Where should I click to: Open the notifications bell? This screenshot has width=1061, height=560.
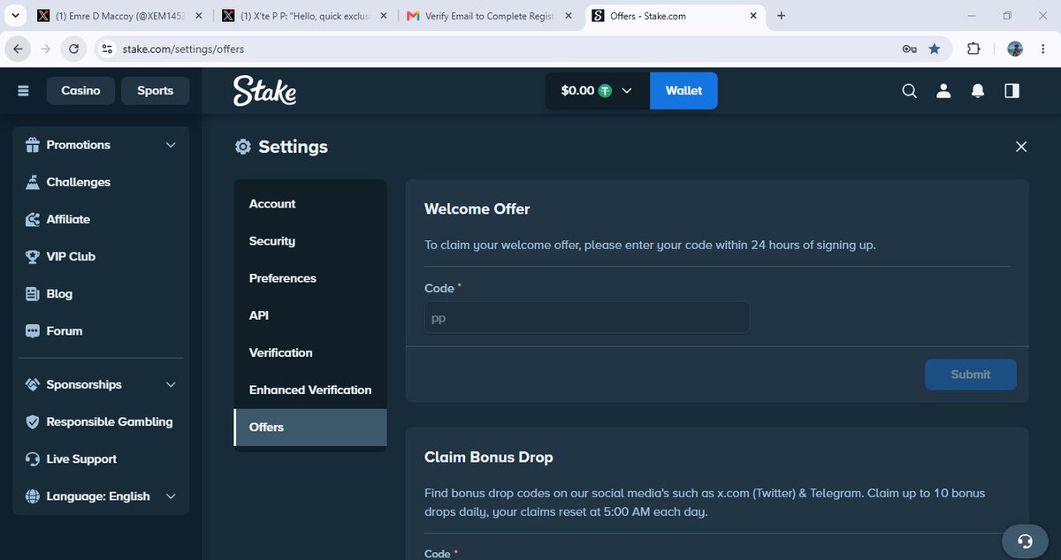978,91
